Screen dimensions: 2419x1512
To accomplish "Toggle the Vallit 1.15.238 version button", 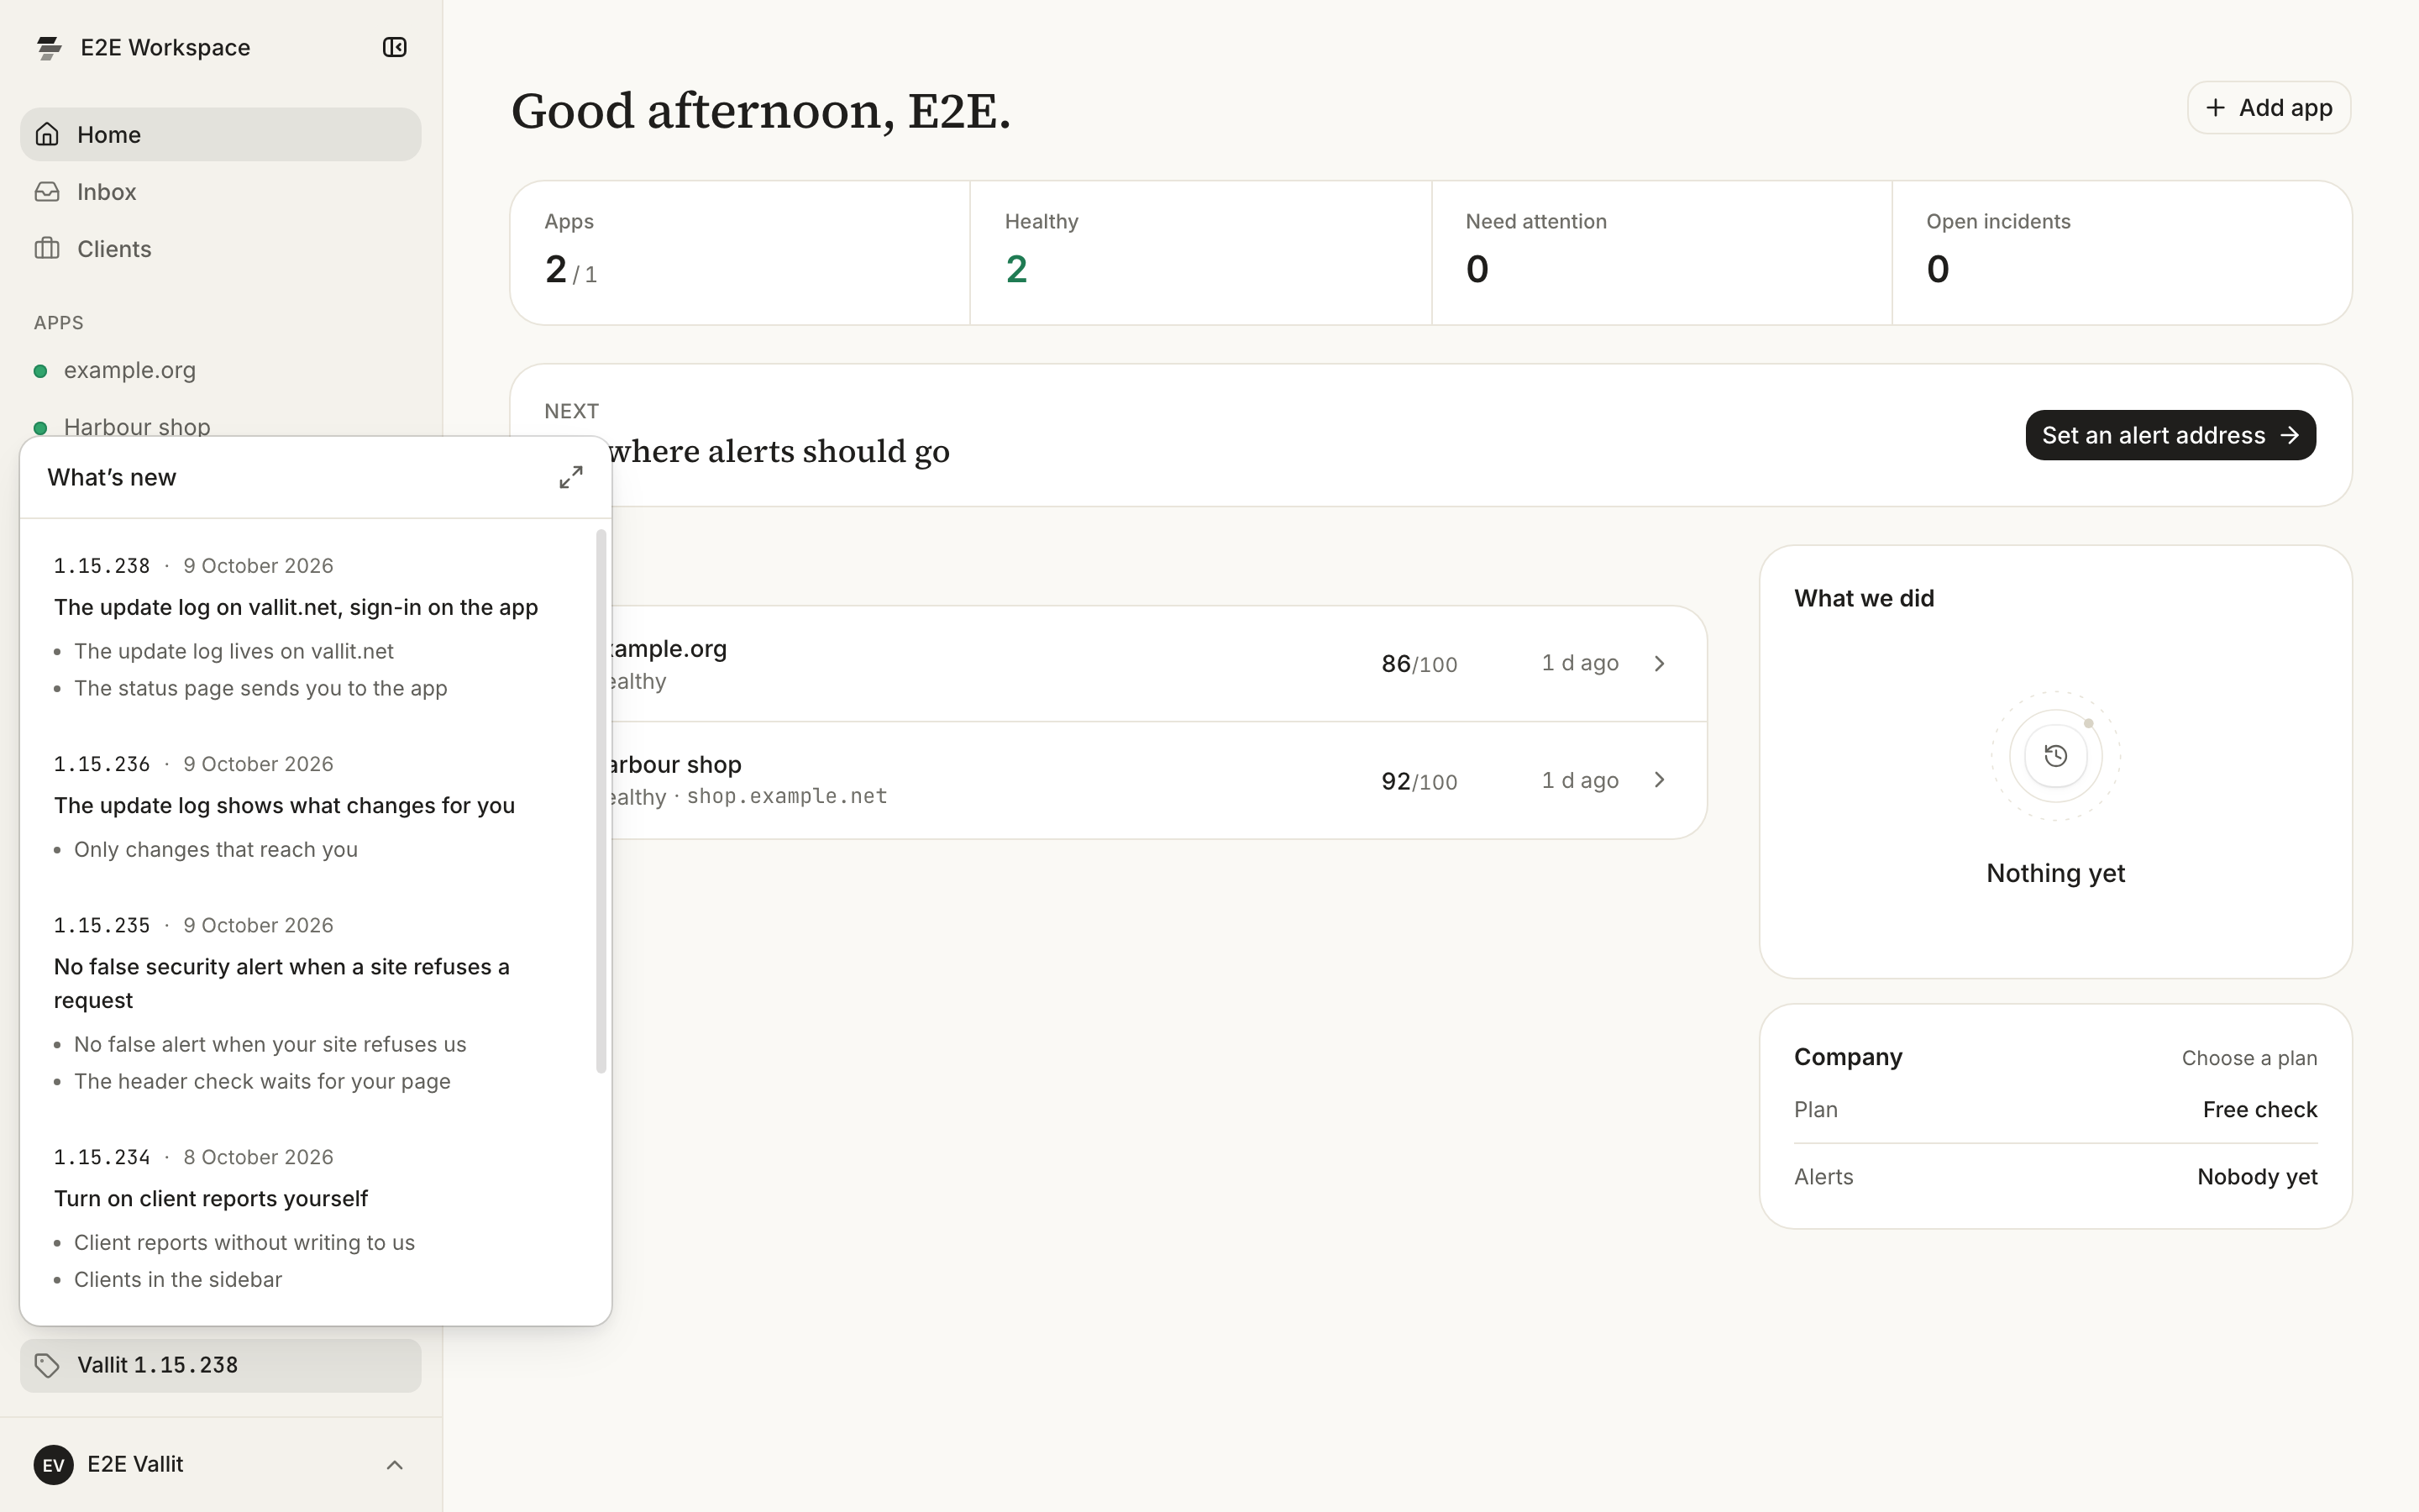I will pos(221,1365).
